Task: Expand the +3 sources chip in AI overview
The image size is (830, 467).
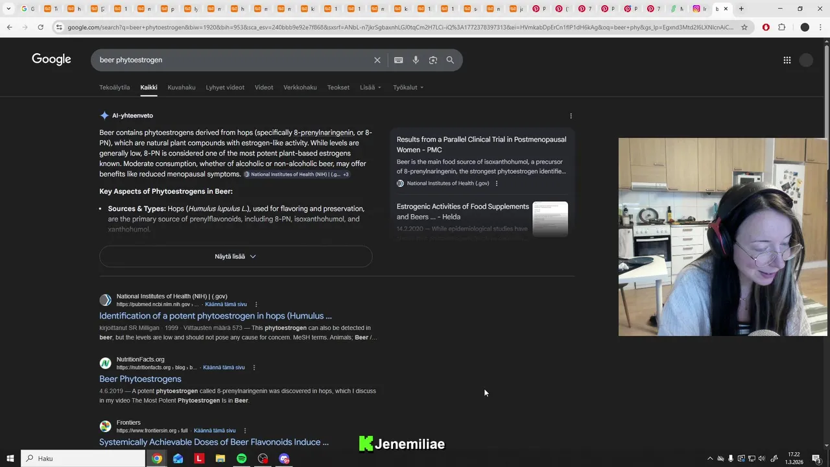Action: [x=346, y=174]
